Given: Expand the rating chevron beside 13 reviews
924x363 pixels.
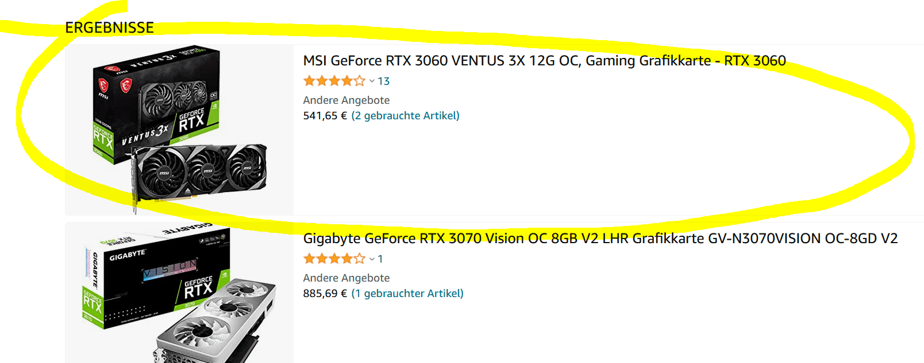Looking at the screenshot, I should tap(372, 81).
